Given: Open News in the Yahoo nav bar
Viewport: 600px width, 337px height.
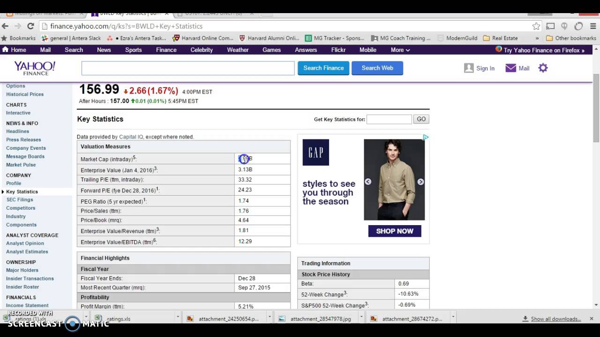Looking at the screenshot, I should click(x=104, y=50).
